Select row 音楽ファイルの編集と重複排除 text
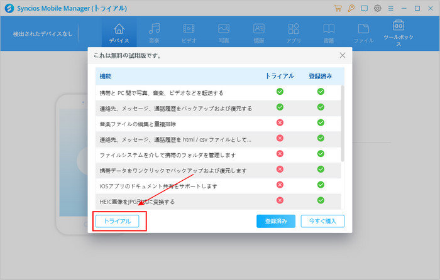The width and height of the screenshot is (440, 280). pos(138,124)
